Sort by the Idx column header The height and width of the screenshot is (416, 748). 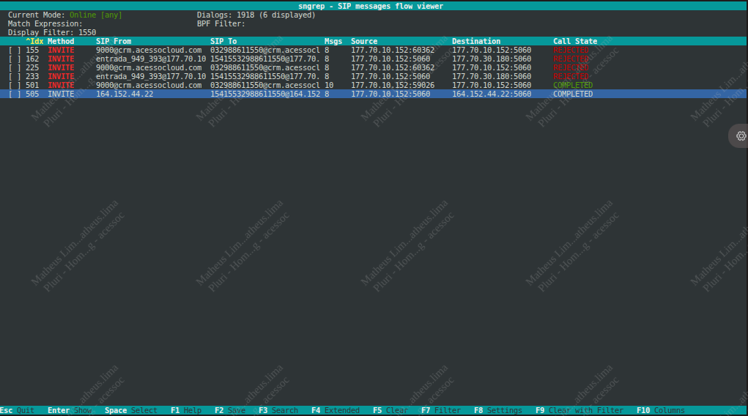coord(34,42)
